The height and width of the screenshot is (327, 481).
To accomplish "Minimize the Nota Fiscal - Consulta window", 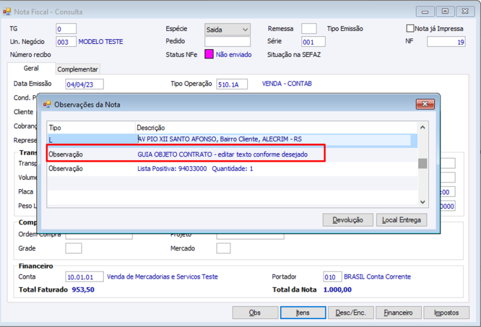I will (x=425, y=11).
